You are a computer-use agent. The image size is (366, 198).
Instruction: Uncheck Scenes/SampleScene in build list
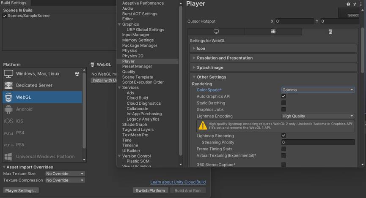(x=5, y=16)
